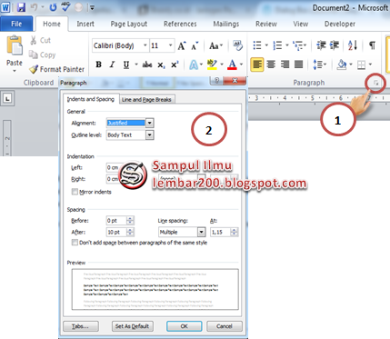Click the Sort A-Z icon
Image resolution: width=390 pixels, height=339 pixels.
point(353,45)
